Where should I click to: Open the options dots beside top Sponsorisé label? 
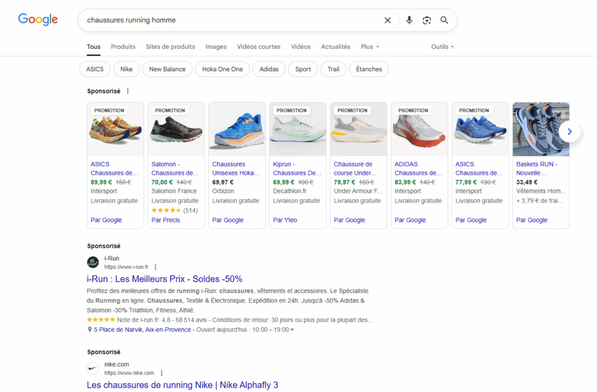(128, 91)
